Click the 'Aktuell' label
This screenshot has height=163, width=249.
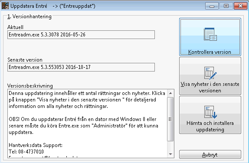[15, 27]
